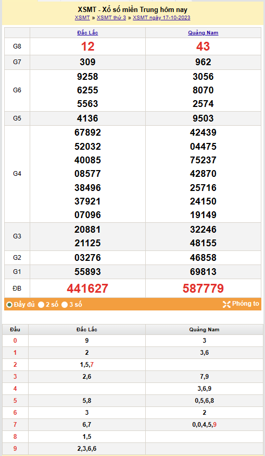Screen dimensions: 265x456
Task: Open the XSMT breadcrumb link
Action: point(82,17)
